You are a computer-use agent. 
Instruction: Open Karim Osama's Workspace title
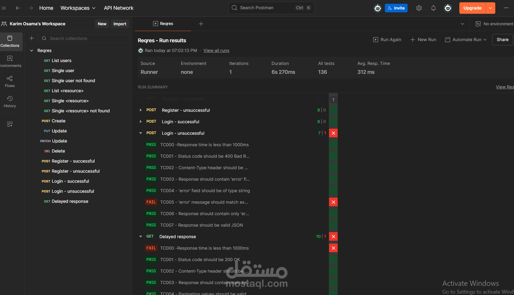pyautogui.click(x=37, y=24)
